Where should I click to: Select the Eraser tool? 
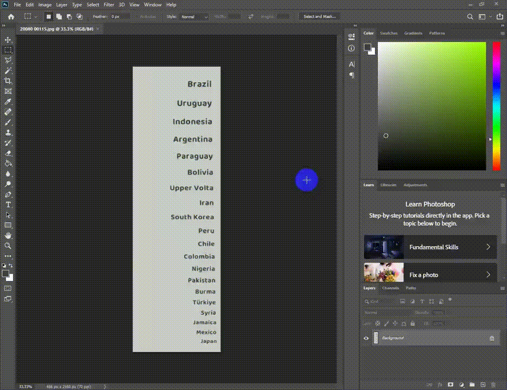click(8, 153)
